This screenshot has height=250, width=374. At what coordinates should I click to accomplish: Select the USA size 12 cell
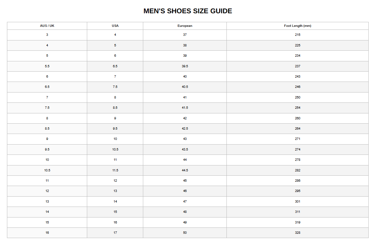click(115, 181)
